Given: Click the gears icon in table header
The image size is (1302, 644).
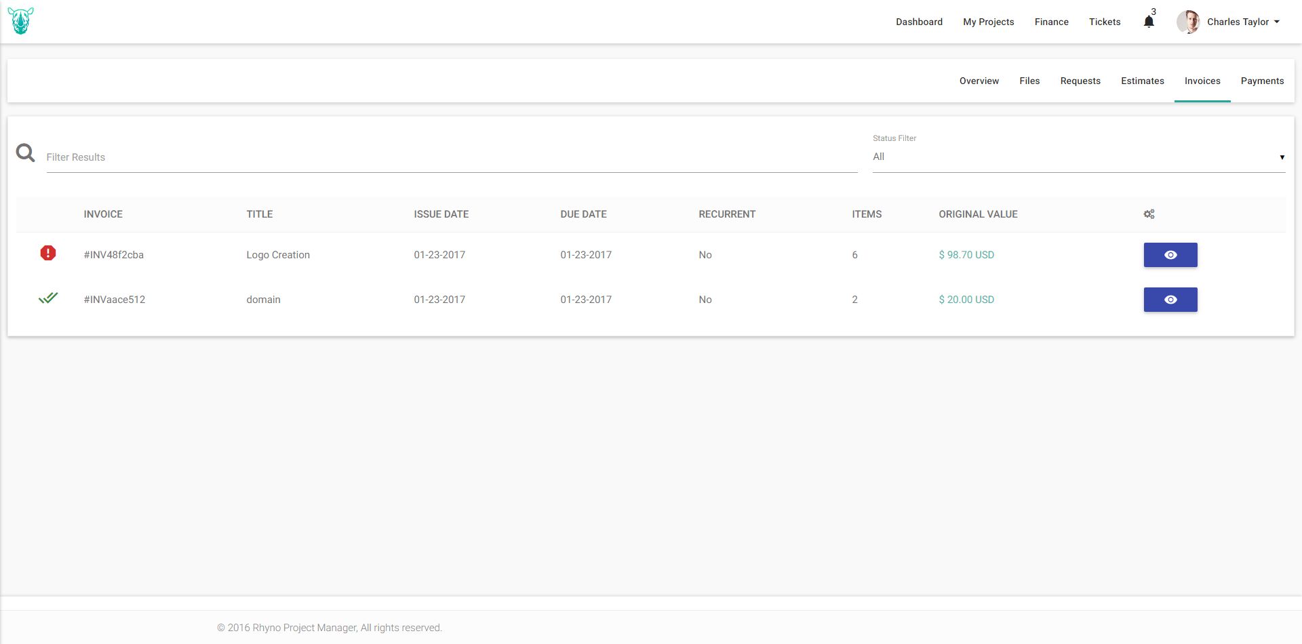Looking at the screenshot, I should point(1149,214).
